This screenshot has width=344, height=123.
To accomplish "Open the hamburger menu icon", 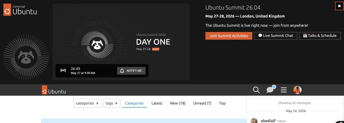I will [x=284, y=90].
